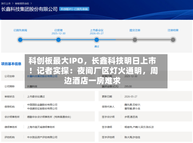The height and width of the screenshot is (143, 193).
Task: Click the 已受理 stage label
Action: click(x=58, y=30)
